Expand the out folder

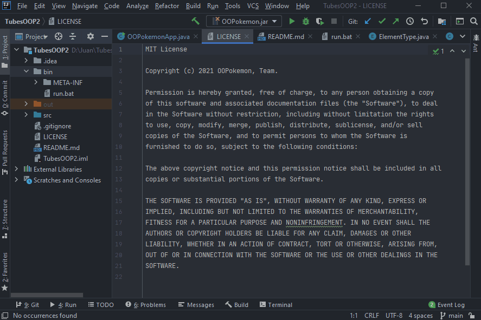[x=27, y=104]
